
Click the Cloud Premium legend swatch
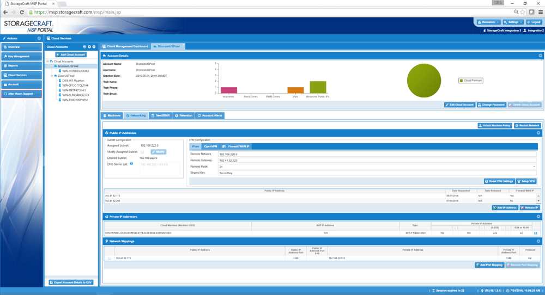[x=461, y=81]
